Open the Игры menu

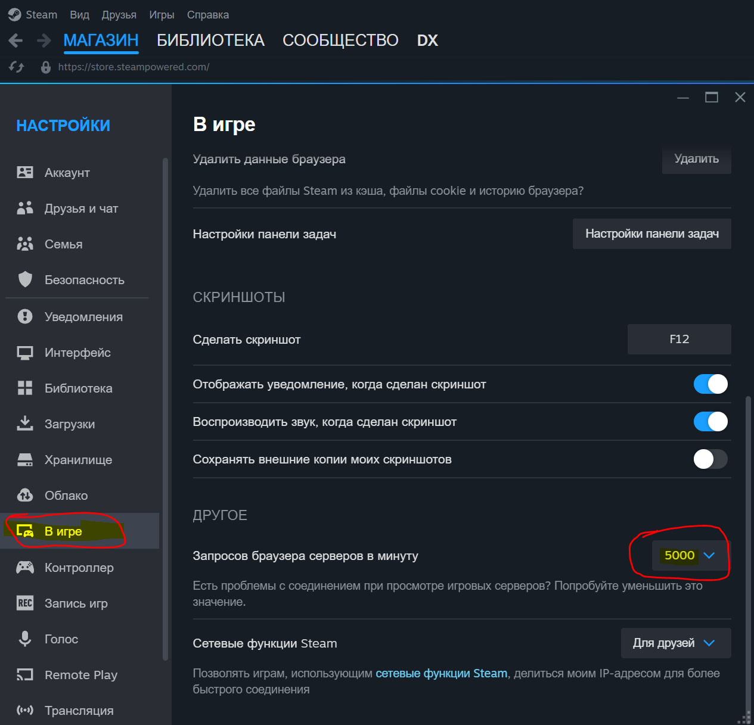coord(162,14)
